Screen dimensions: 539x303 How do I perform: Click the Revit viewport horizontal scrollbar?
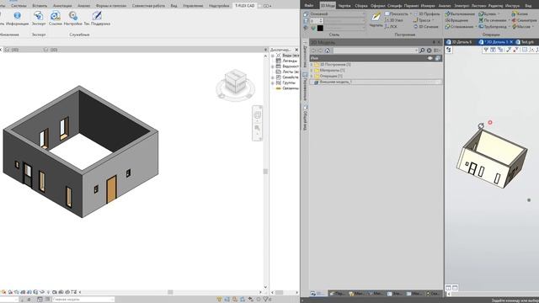[x=170, y=292]
